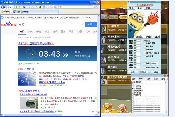Image resolution: width=175 pixels, height=117 pixels.
Task: Switch to 展示 tab in cheat tool
Action: 139,8
